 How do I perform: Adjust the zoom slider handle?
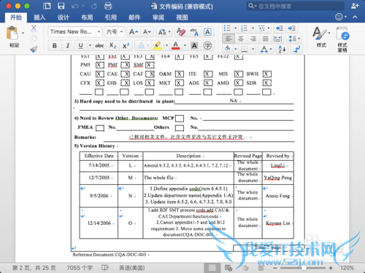coord(304,268)
